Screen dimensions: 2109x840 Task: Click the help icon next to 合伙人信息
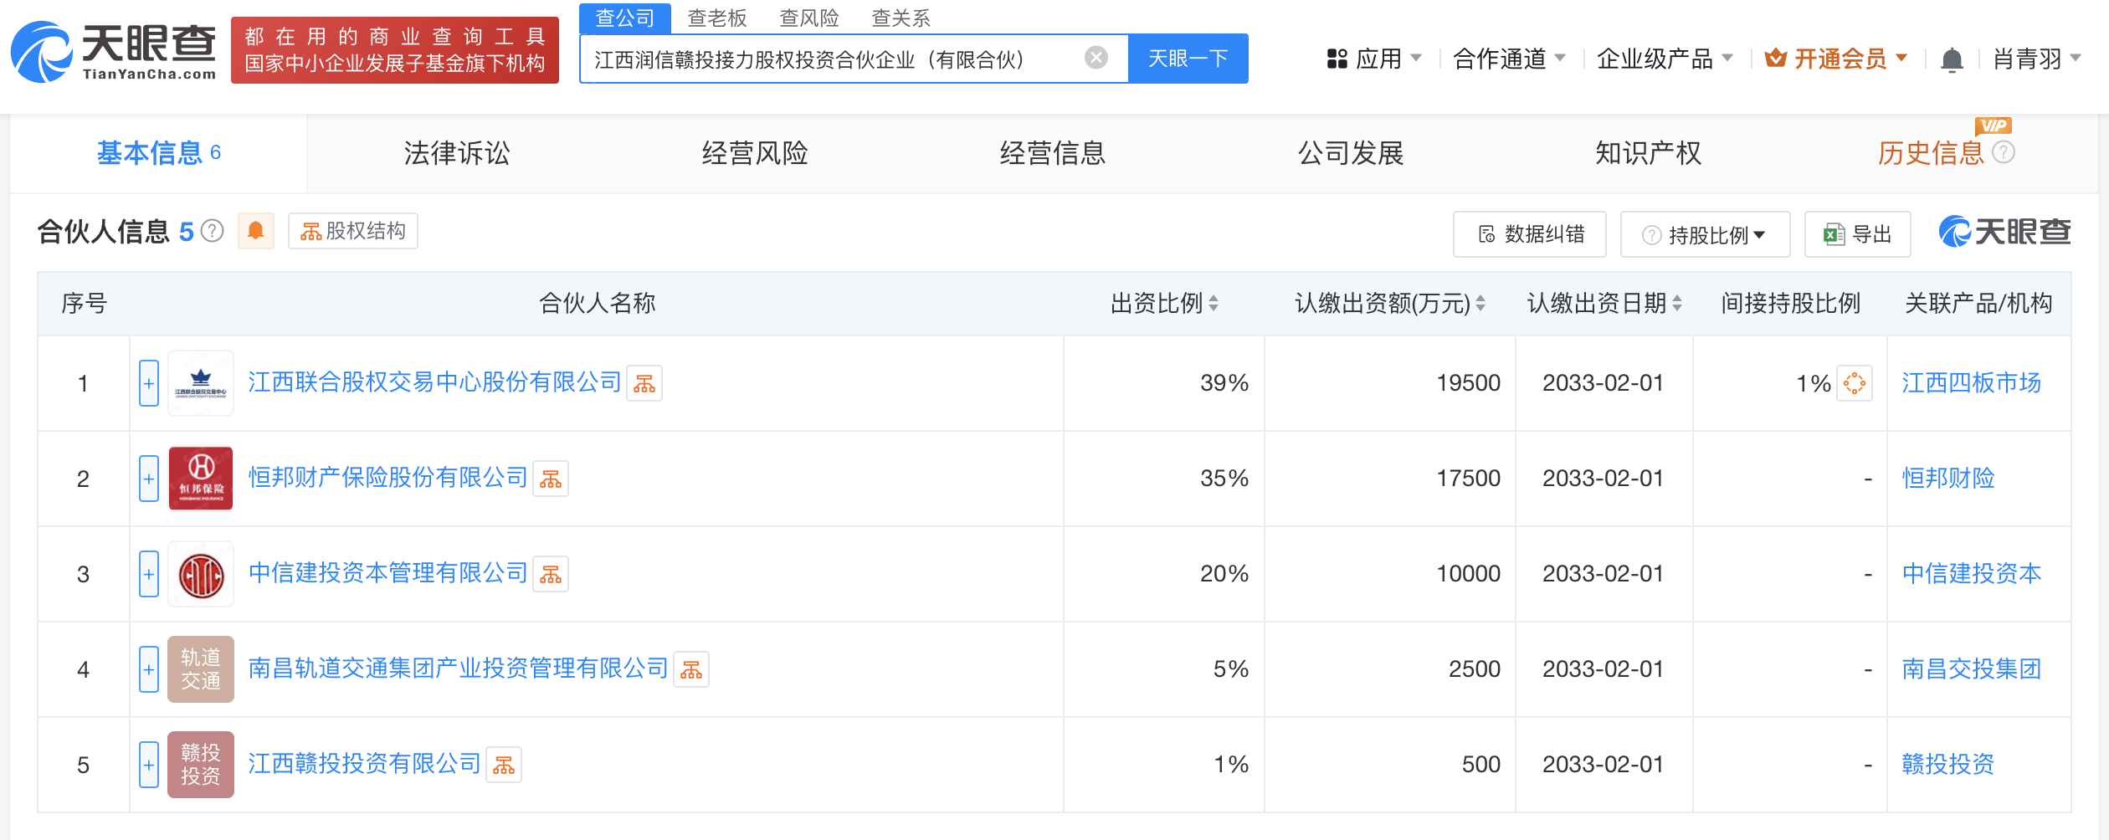pos(213,230)
